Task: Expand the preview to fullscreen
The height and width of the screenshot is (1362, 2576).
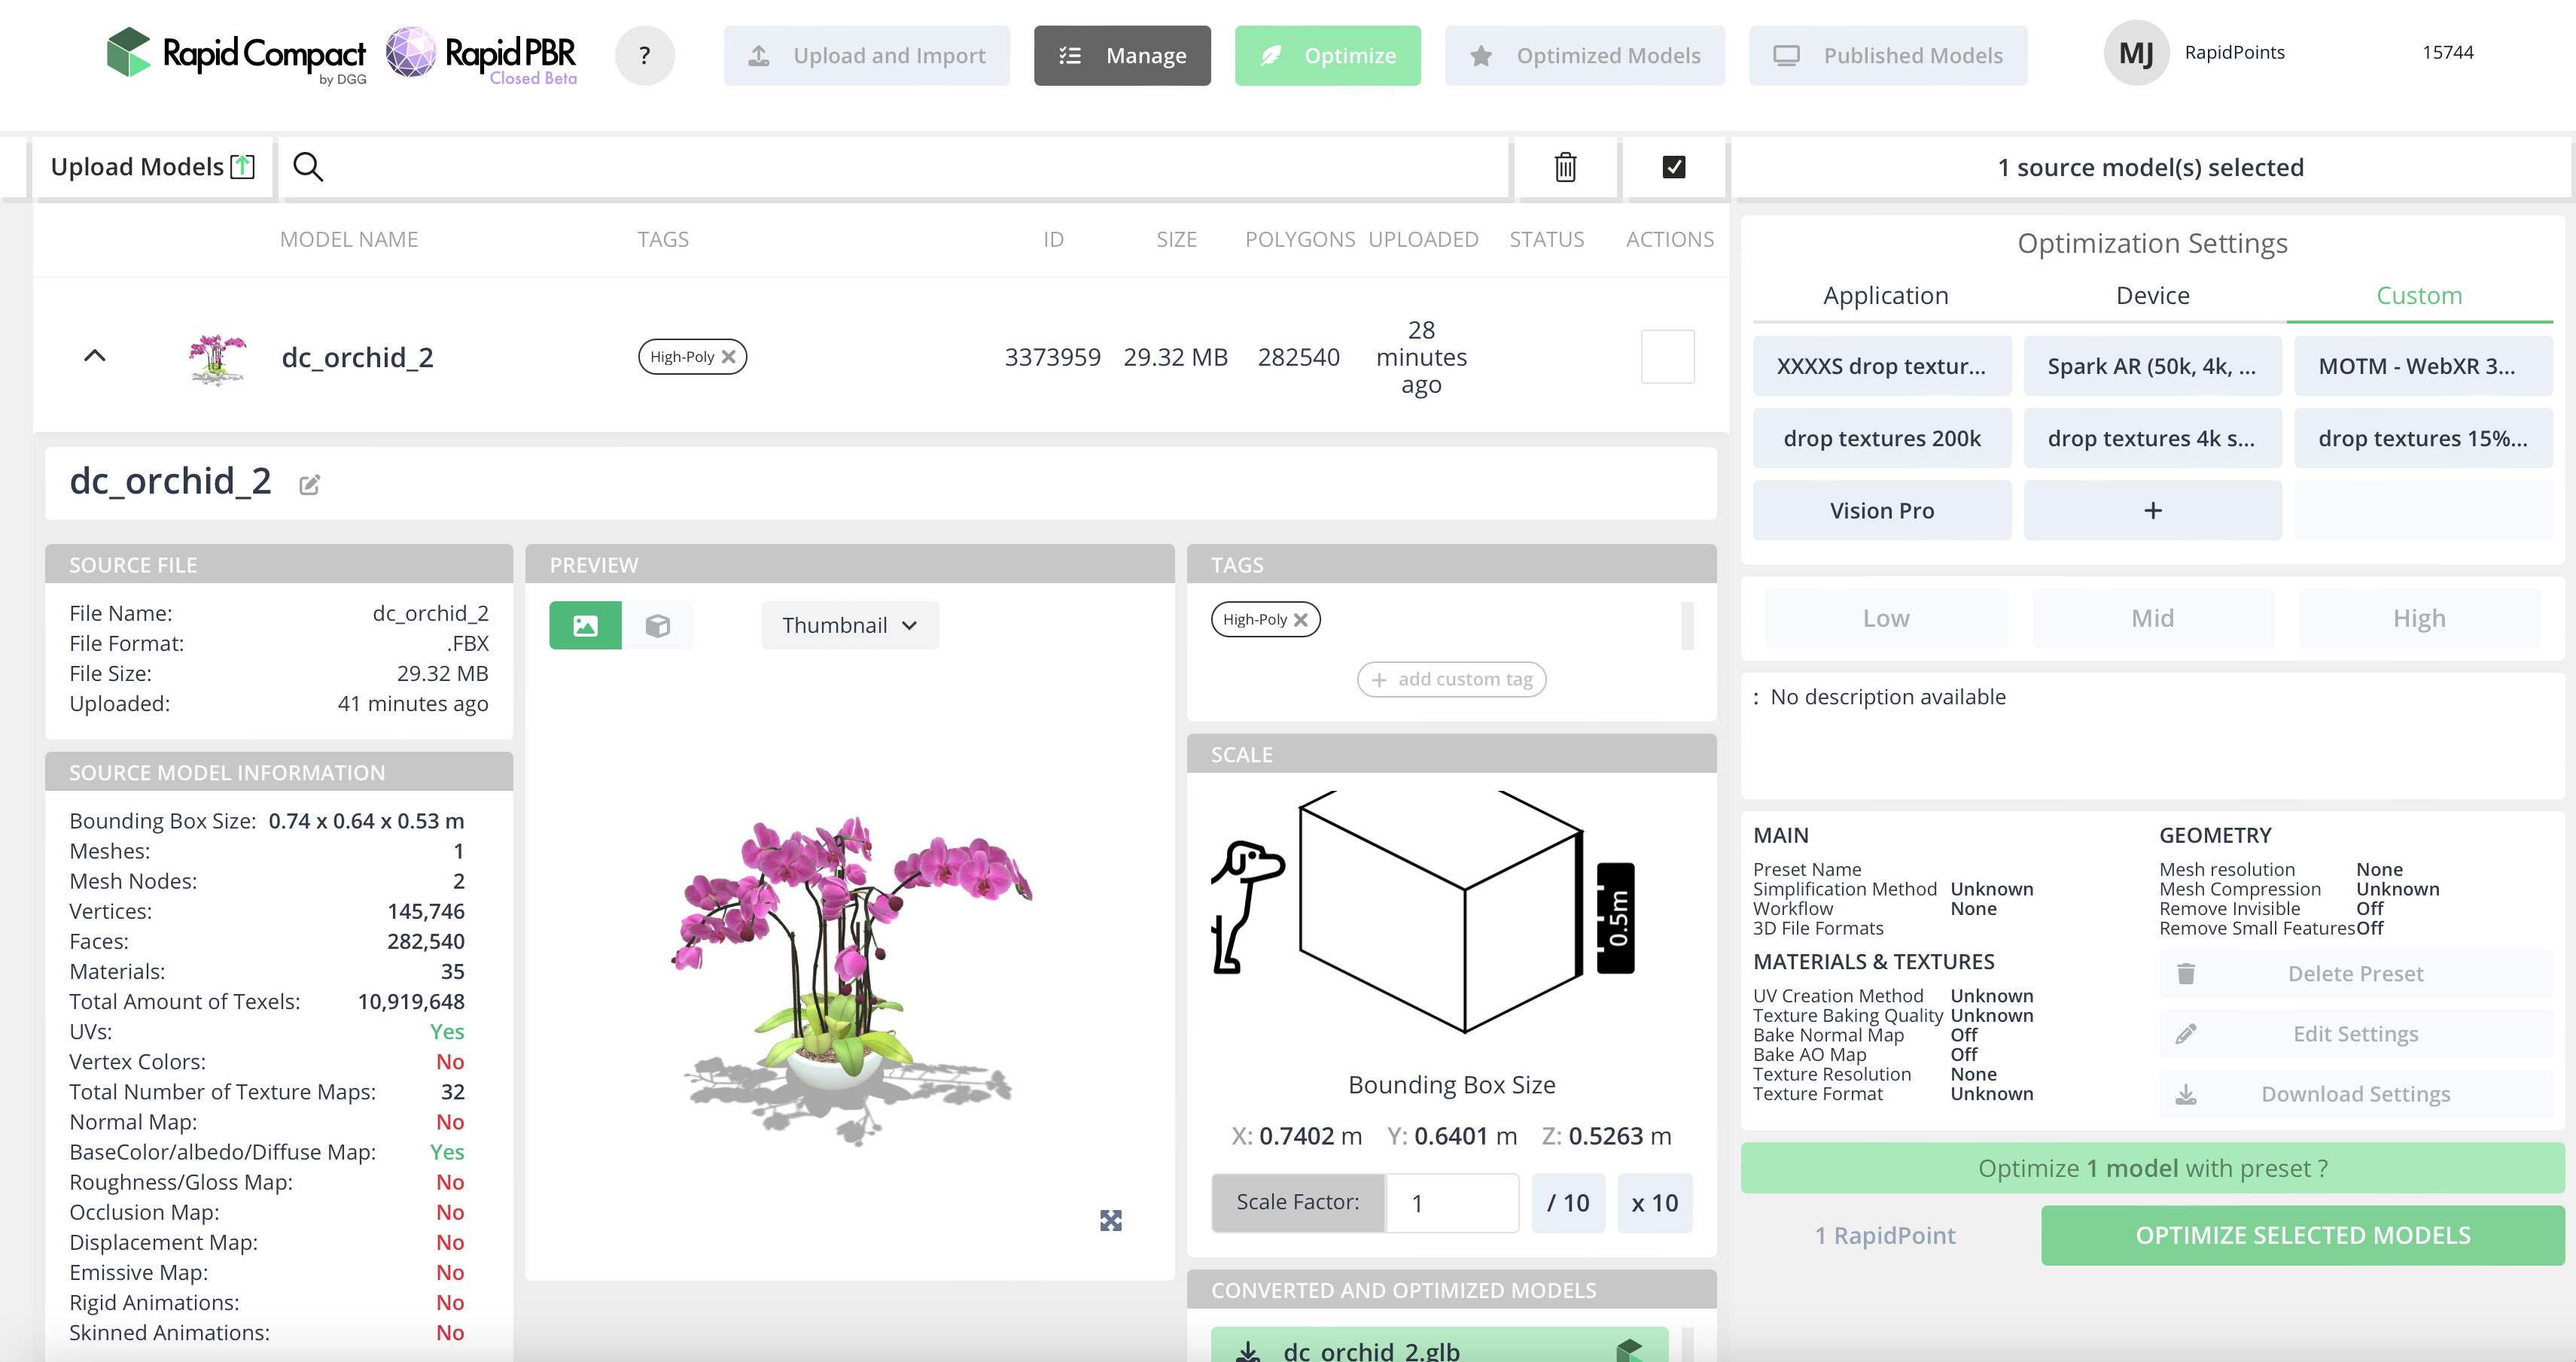Action: [1110, 1220]
